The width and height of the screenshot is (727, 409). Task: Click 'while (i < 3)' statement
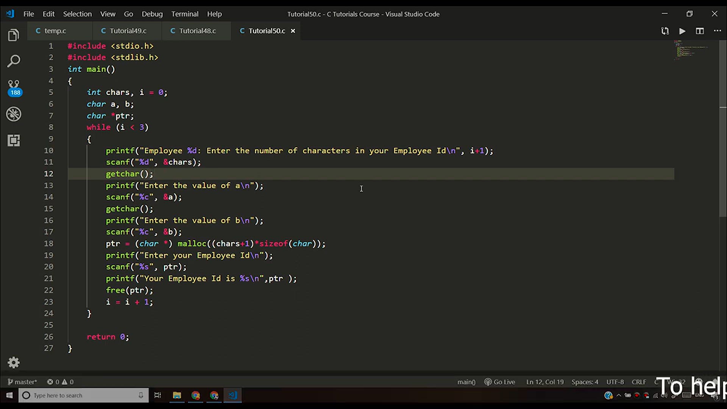[x=118, y=127]
